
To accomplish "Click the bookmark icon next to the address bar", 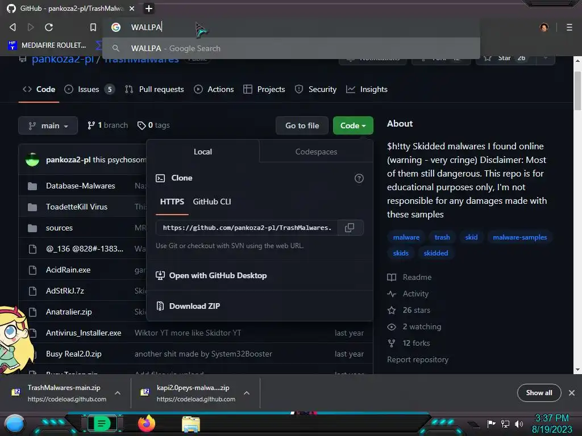I will tap(93, 27).
